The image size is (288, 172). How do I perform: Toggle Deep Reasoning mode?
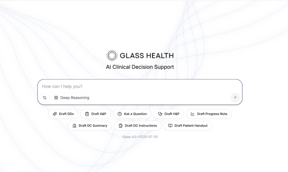click(x=72, y=98)
